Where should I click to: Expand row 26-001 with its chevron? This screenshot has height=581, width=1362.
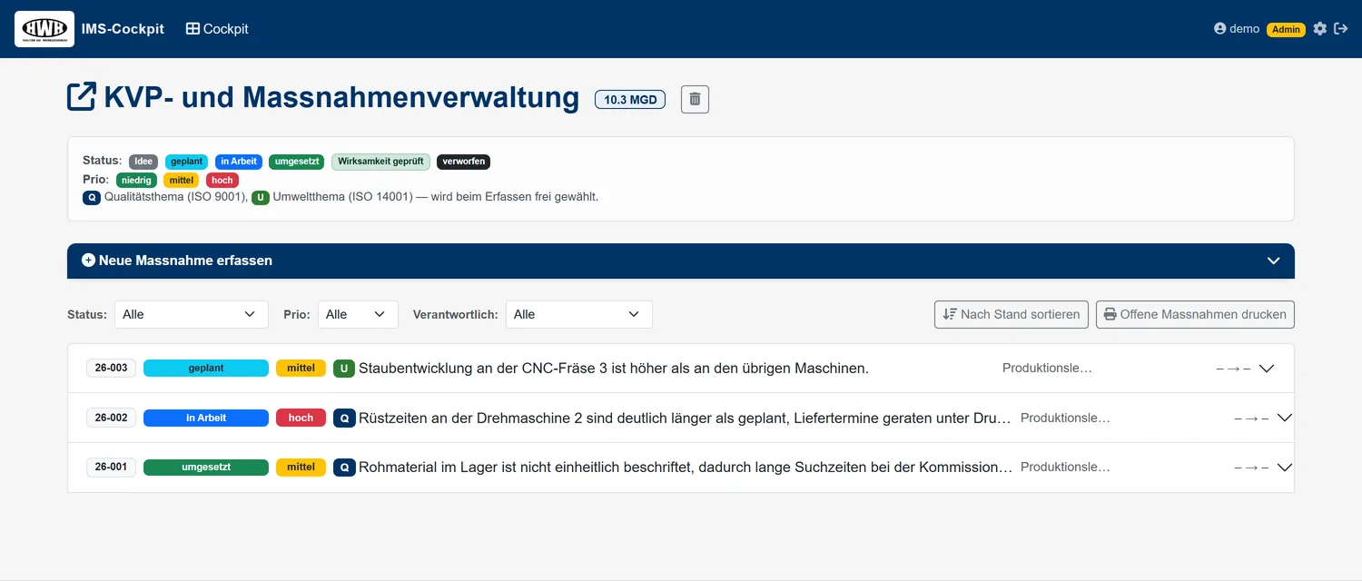coord(1284,468)
